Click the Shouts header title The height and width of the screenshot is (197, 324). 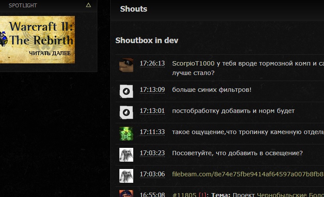(x=134, y=9)
